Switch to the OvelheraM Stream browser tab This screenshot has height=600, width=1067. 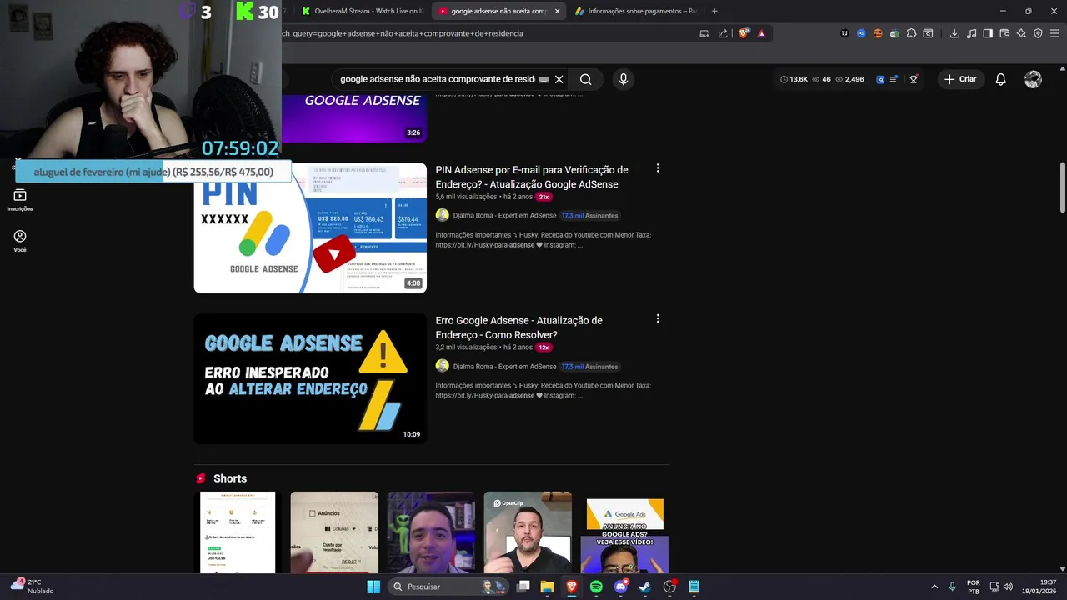tap(362, 11)
